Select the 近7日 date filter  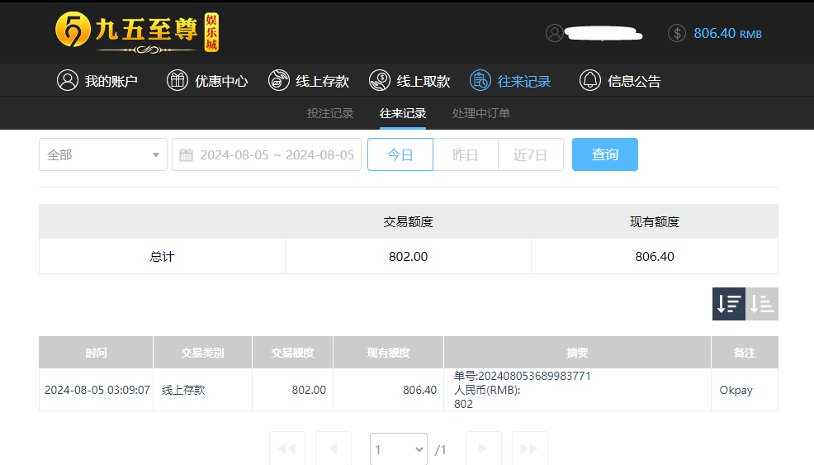[x=530, y=154]
